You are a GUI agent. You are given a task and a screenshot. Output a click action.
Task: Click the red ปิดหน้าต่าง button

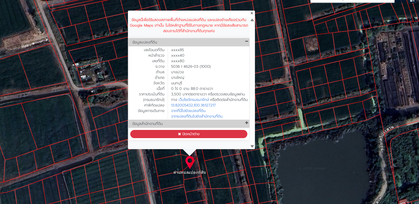coord(189,134)
